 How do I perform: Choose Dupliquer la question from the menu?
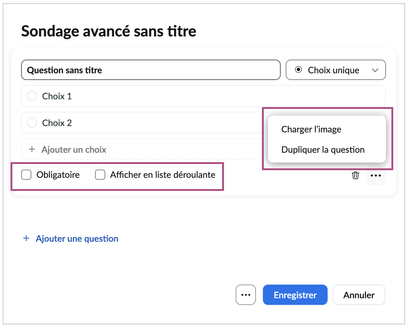(323, 150)
